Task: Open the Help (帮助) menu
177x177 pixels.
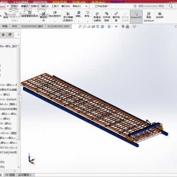Action: (x=77, y=6)
